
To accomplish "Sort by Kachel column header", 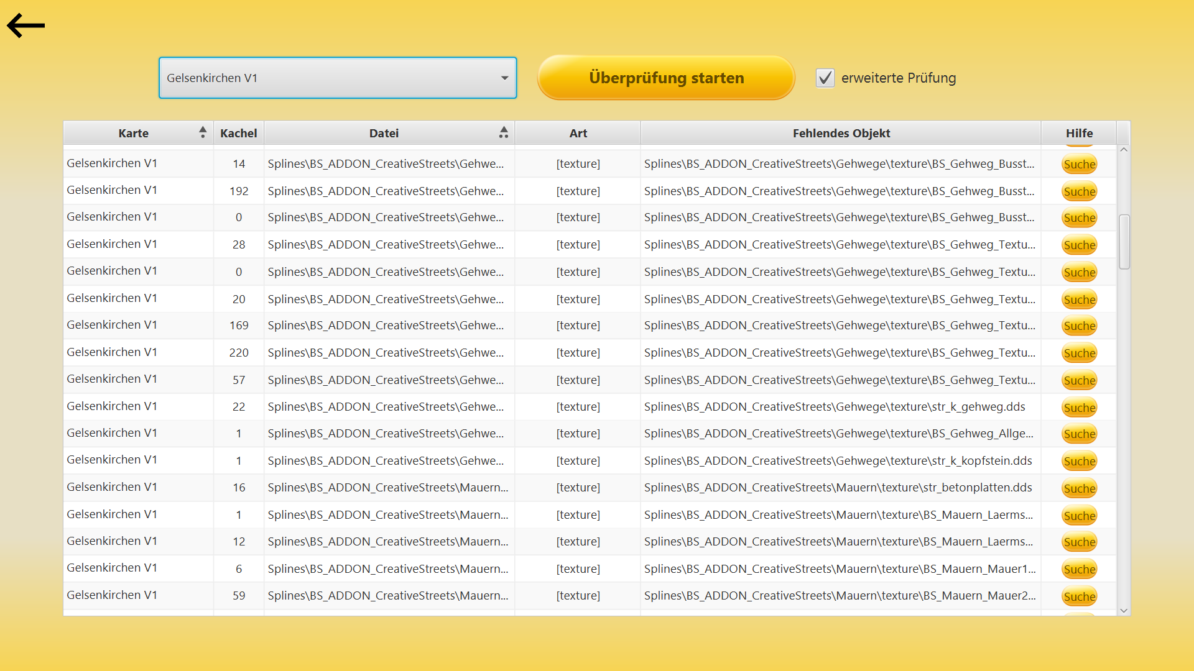I will coord(239,133).
